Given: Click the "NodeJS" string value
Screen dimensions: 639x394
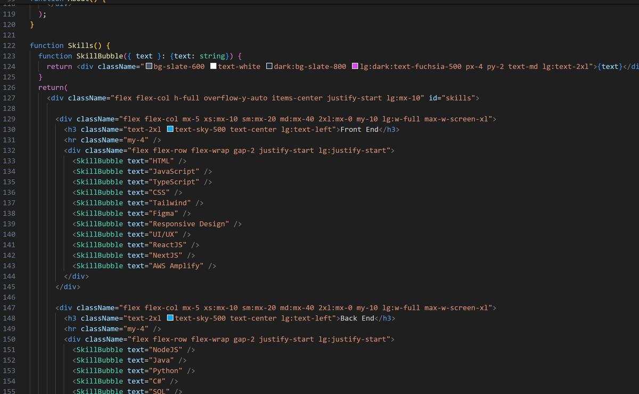Looking at the screenshot, I should pos(166,350).
